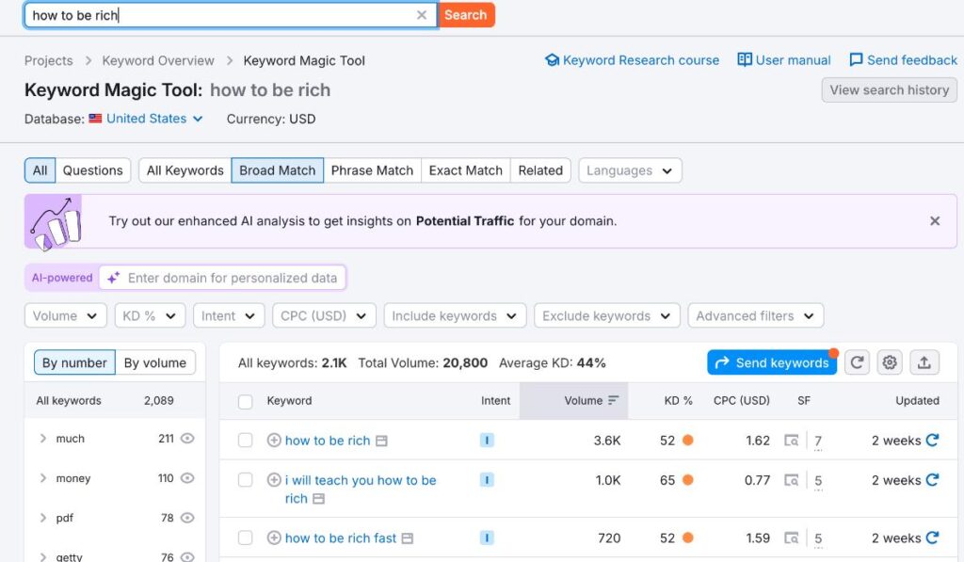Check 'i will teach you how to be rich' checkbox
This screenshot has width=964, height=562.
246,479
